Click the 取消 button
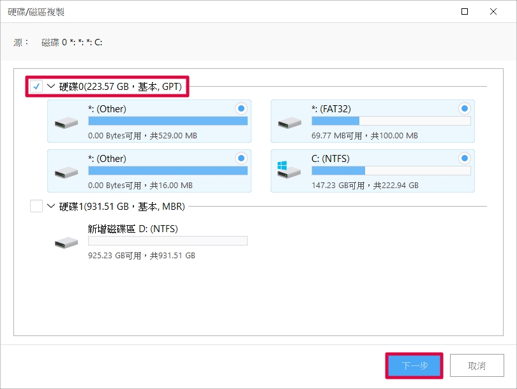This screenshot has height=389, width=517. click(x=477, y=365)
